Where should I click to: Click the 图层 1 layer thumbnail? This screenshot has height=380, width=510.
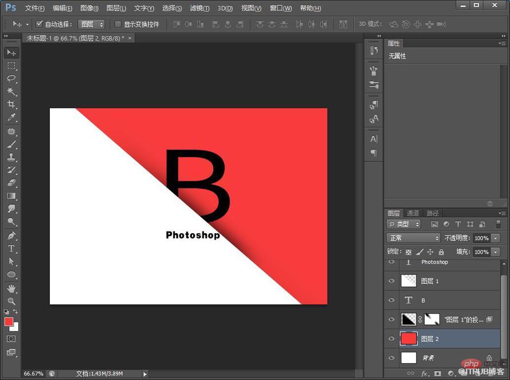(408, 281)
